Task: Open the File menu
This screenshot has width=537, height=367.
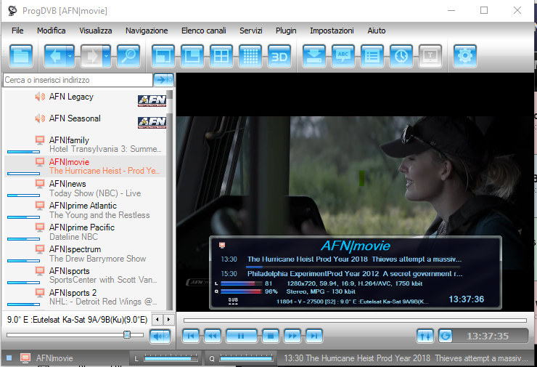Action: pyautogui.click(x=17, y=31)
